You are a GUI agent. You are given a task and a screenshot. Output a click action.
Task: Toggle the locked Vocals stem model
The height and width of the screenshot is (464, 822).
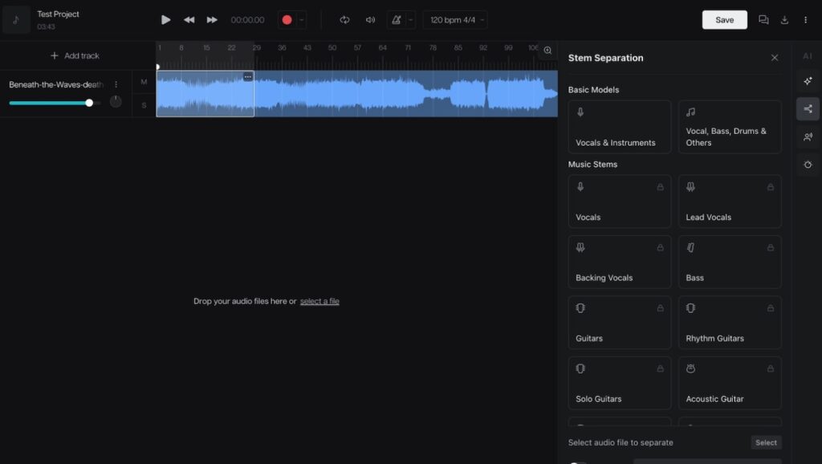pyautogui.click(x=619, y=201)
